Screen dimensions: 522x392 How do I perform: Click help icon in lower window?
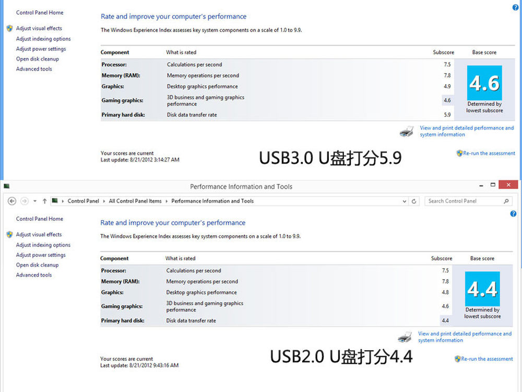tap(513, 214)
